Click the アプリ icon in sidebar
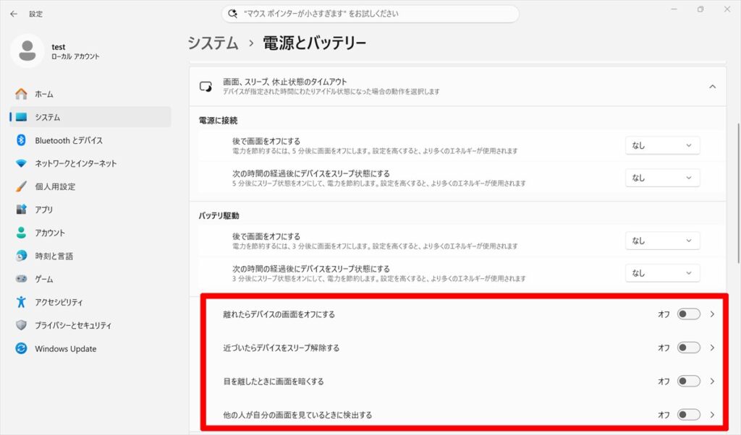 point(21,210)
